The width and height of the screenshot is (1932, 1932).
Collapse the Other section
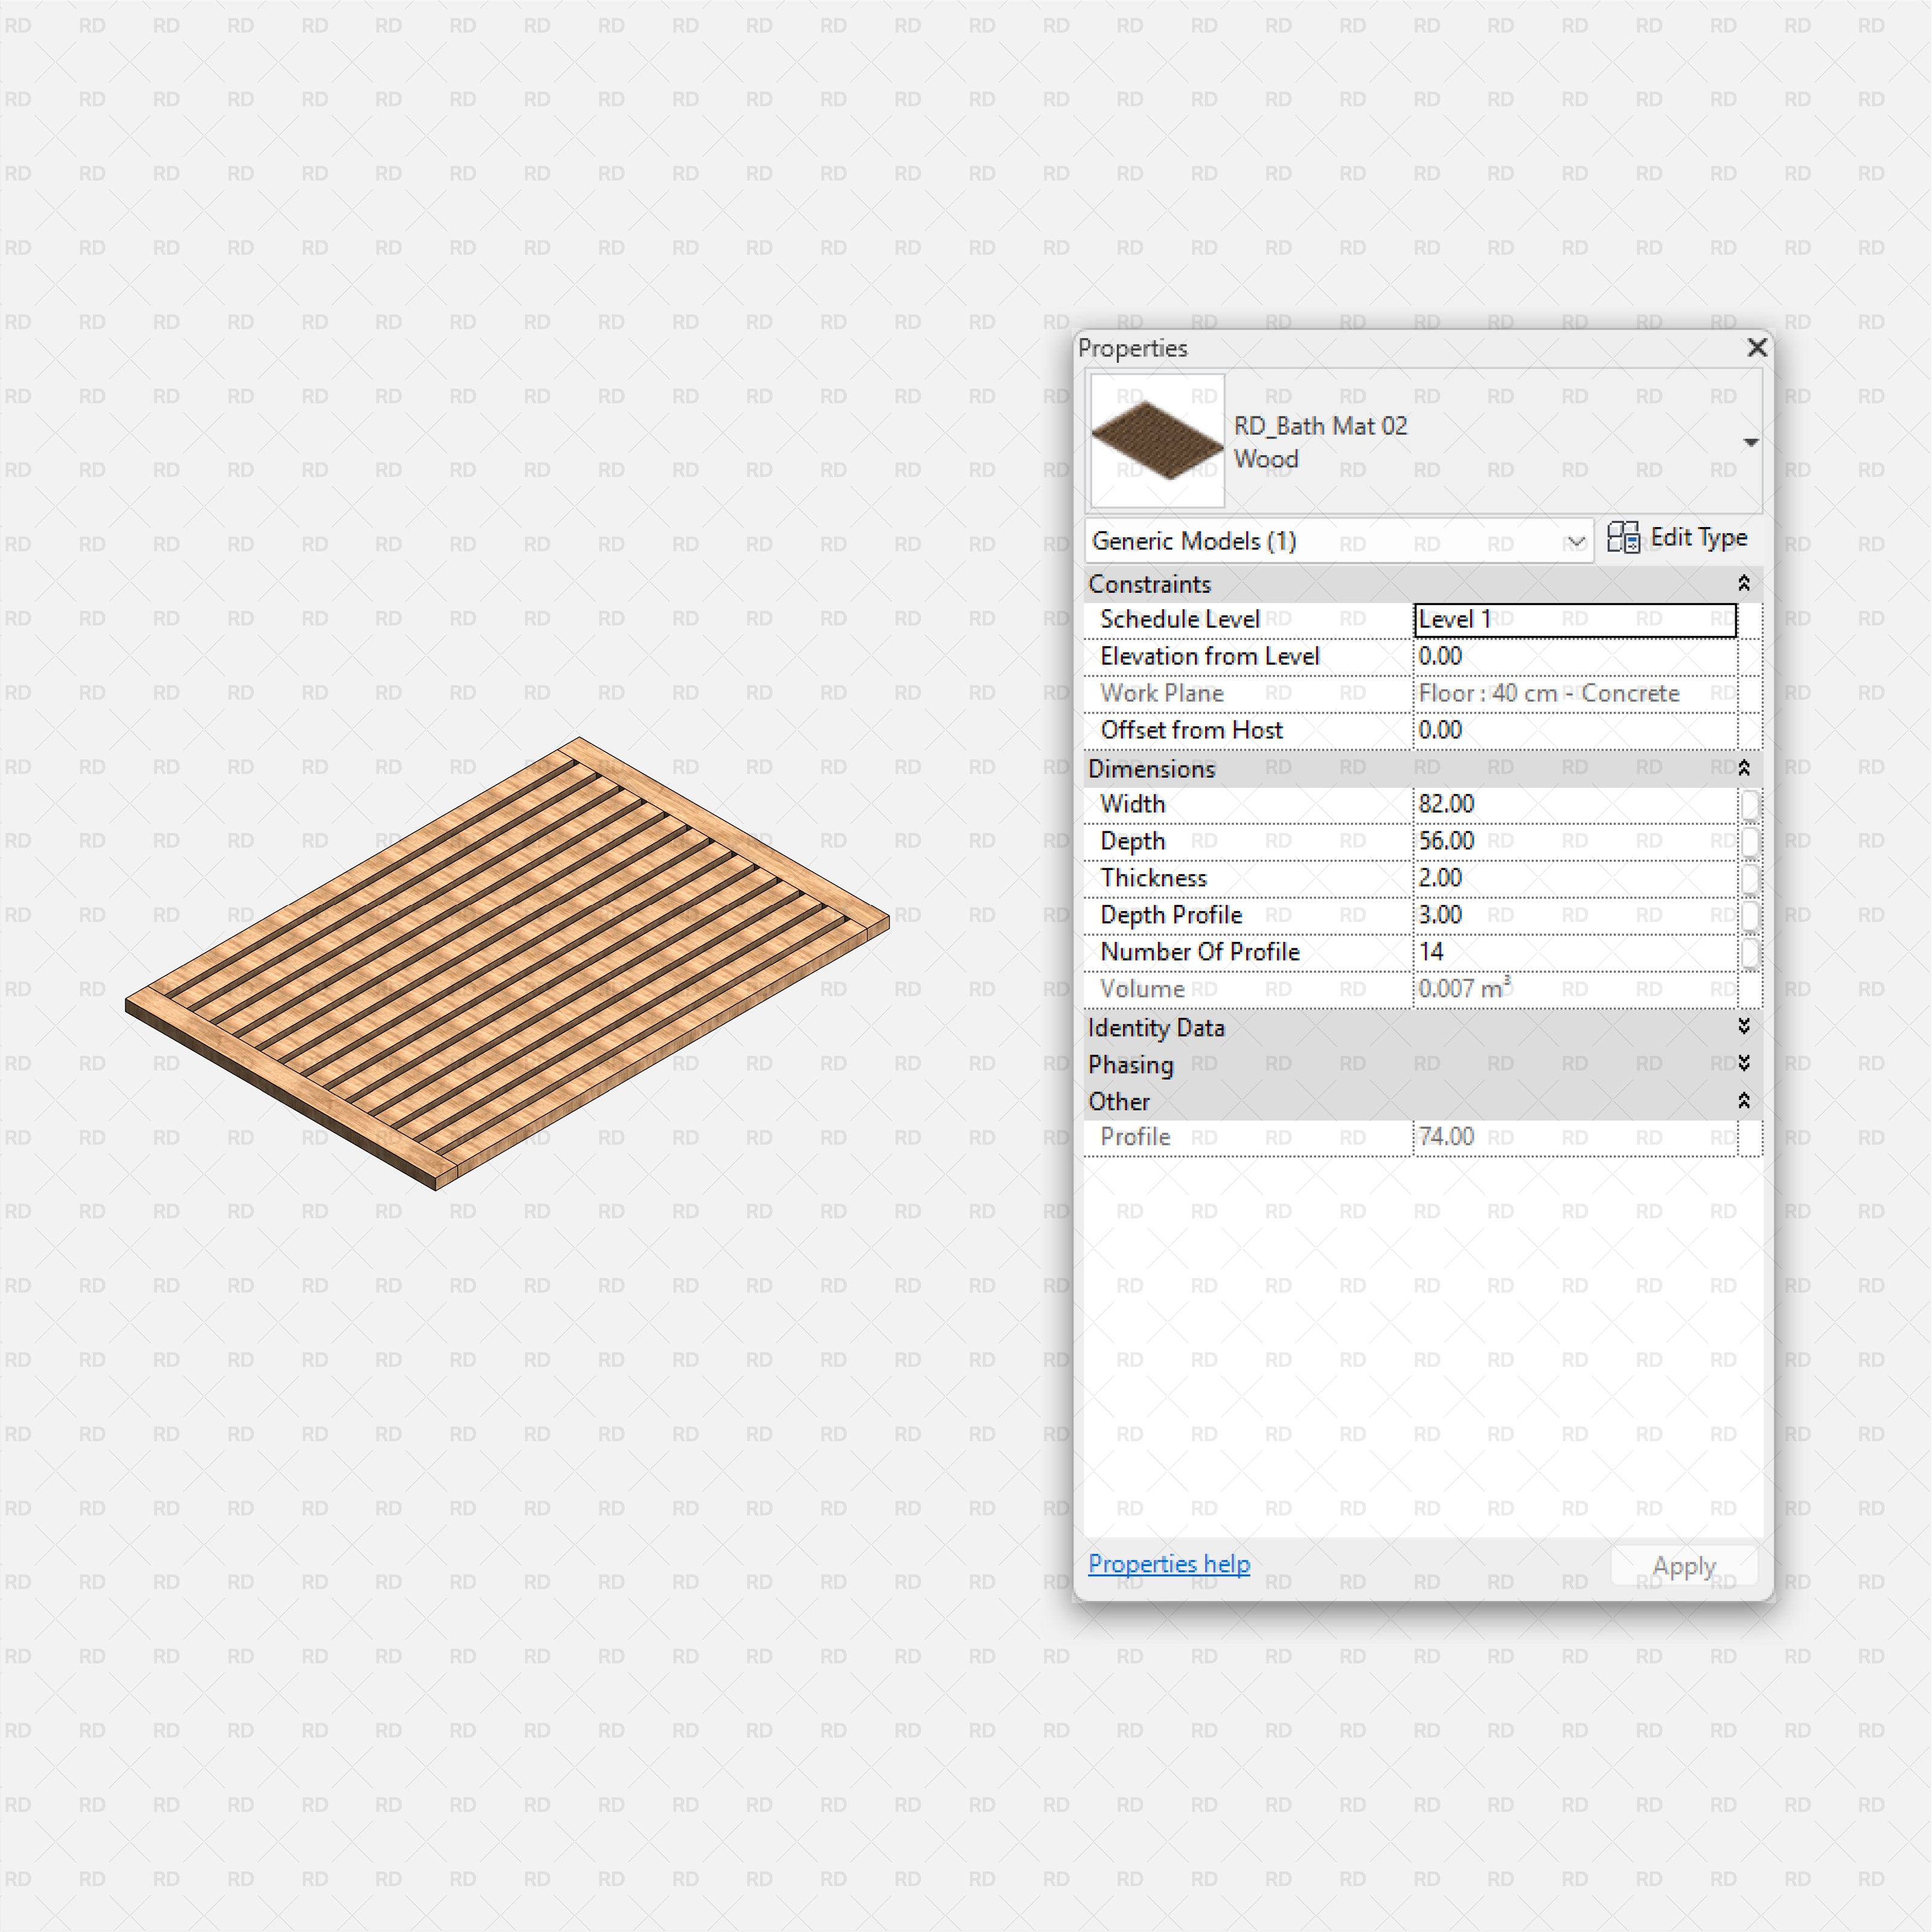click(1744, 1100)
